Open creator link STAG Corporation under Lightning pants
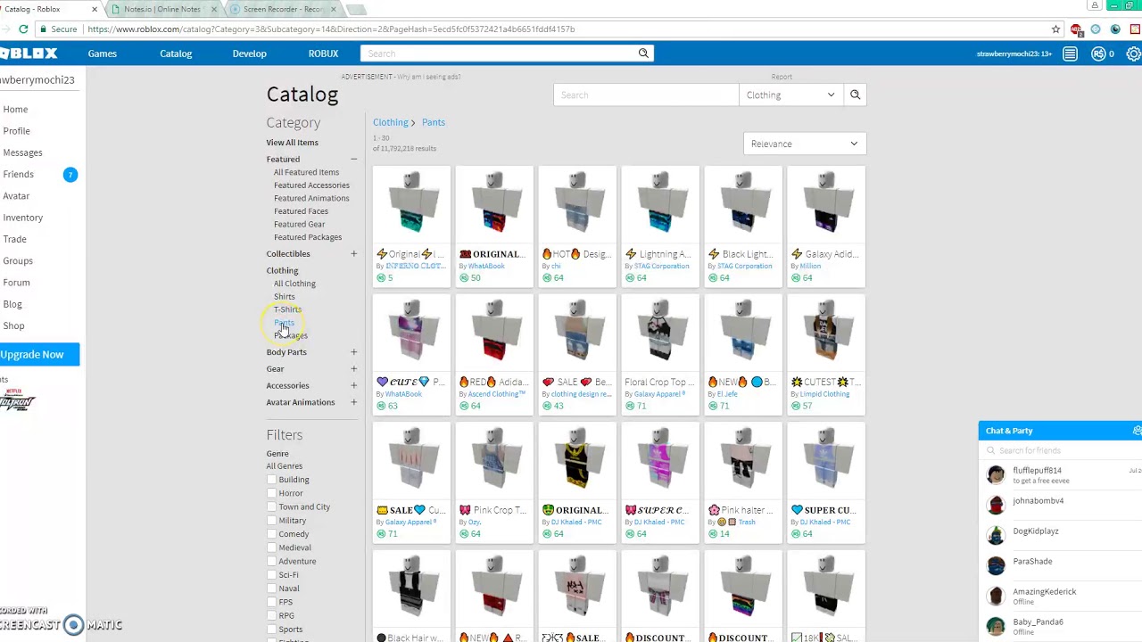The height and width of the screenshot is (642, 1142). [661, 266]
